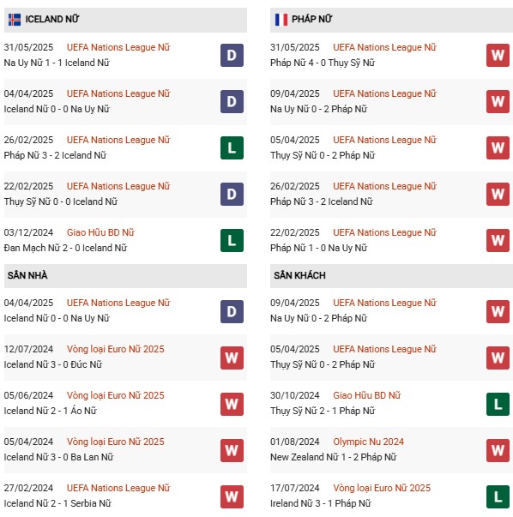Click L badge for Ireland Nữ 3-1 Pháp Nữ
513x517 pixels.
point(498,497)
